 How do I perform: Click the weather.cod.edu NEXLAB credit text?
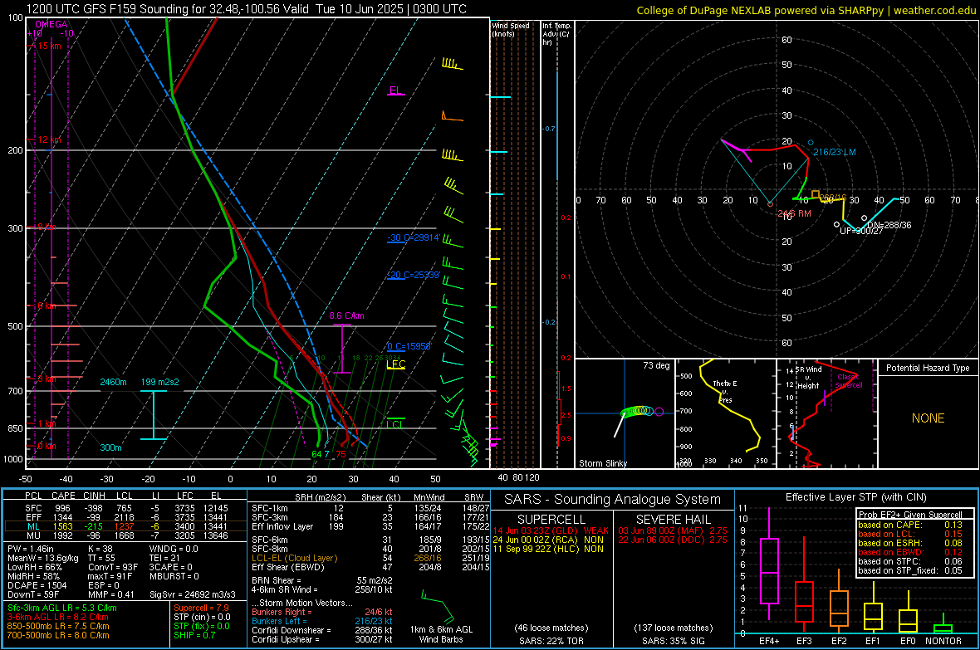(x=806, y=10)
